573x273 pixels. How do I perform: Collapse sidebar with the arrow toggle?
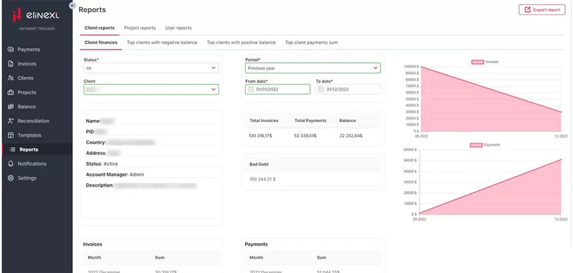[x=72, y=5]
